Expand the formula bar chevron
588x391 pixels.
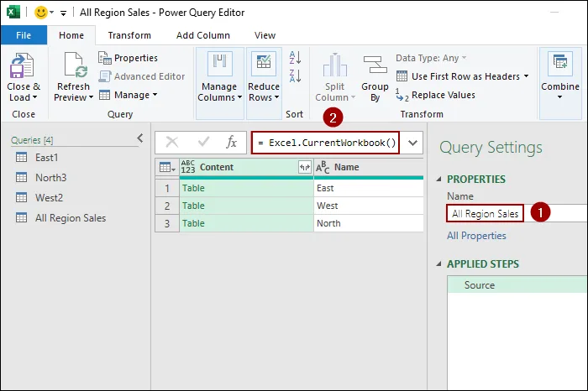pos(412,143)
